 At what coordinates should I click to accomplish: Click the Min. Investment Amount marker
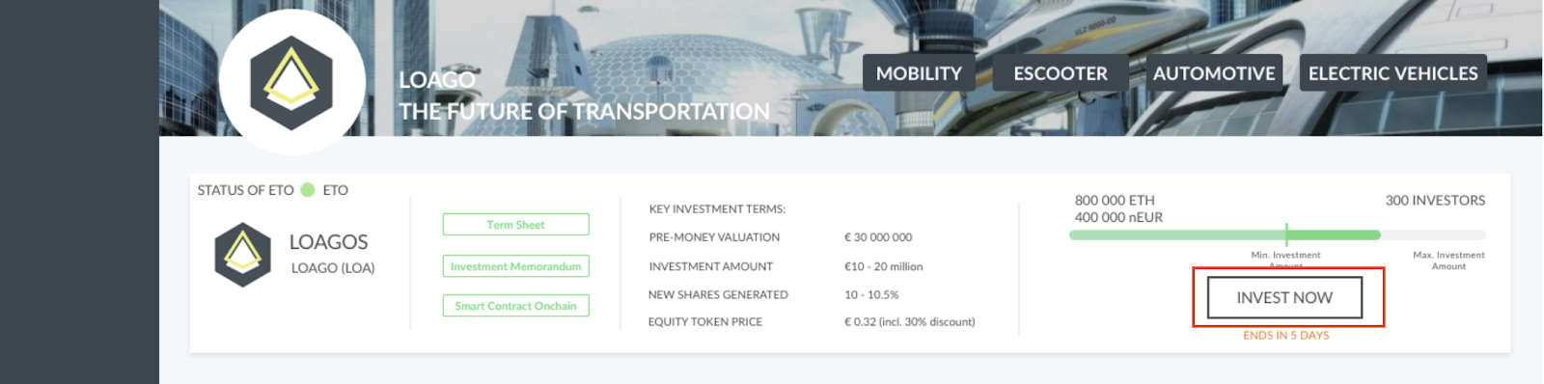(x=1286, y=233)
